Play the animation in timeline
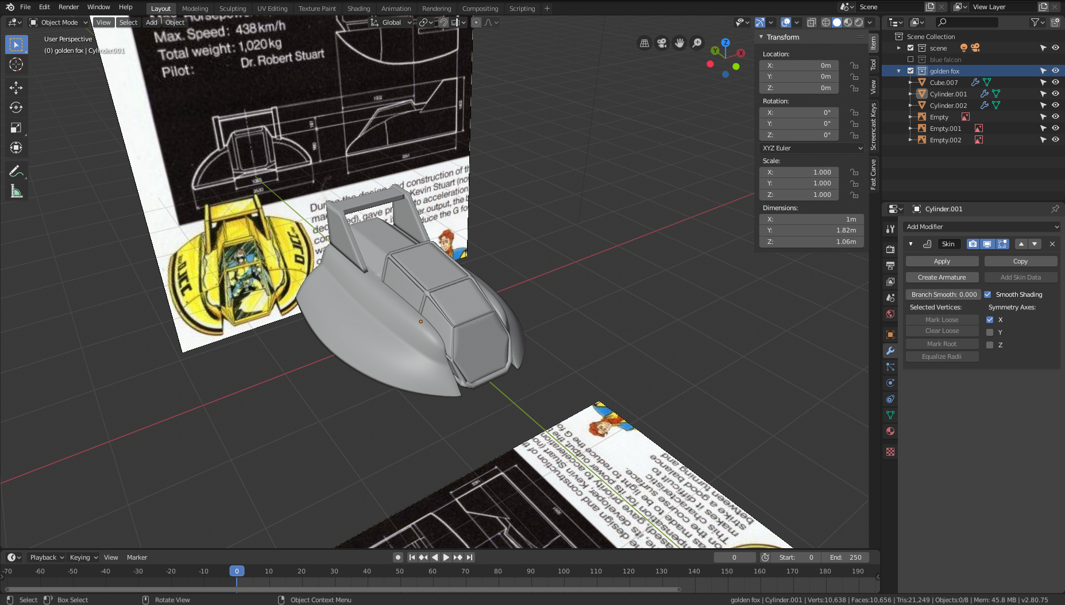The image size is (1065, 605). pyautogui.click(x=446, y=557)
